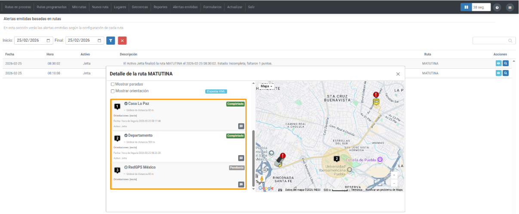This screenshot has width=519, height=214.
Task: Click the 08:10:08 time cell
Action: click(54, 73)
